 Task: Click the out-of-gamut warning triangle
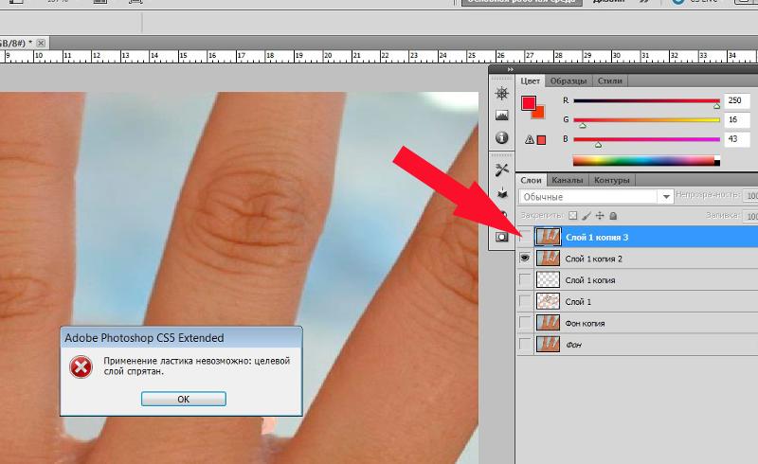tap(530, 140)
